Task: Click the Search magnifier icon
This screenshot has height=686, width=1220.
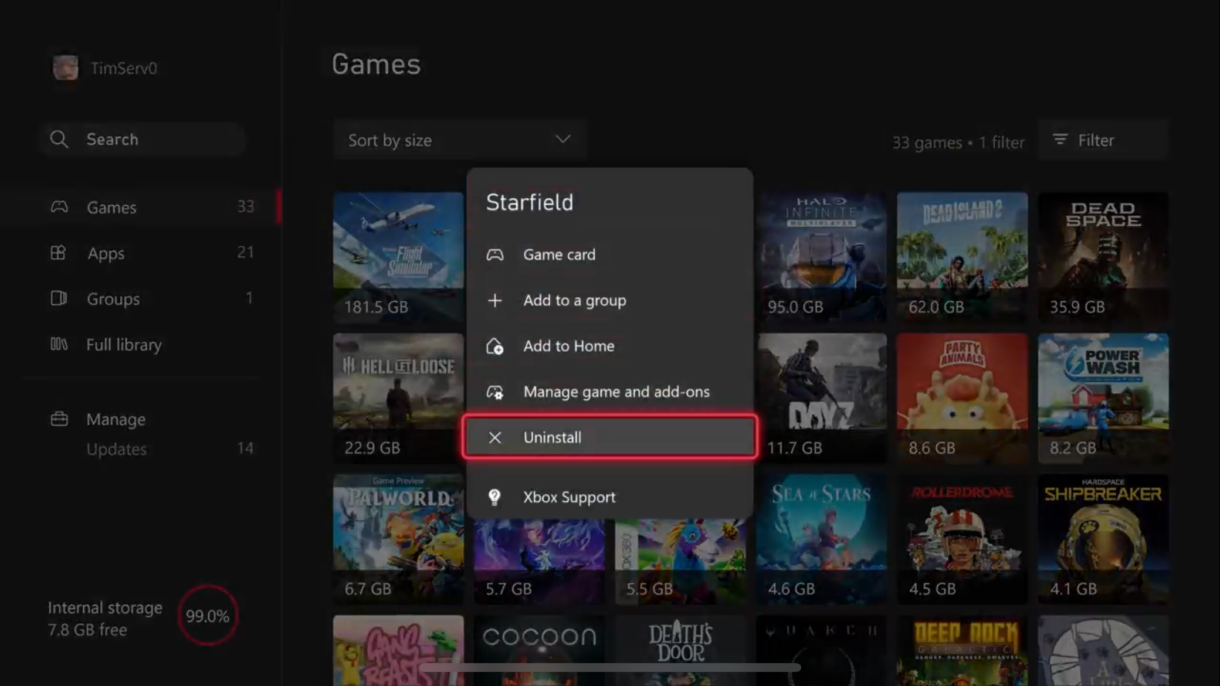Action: point(59,140)
